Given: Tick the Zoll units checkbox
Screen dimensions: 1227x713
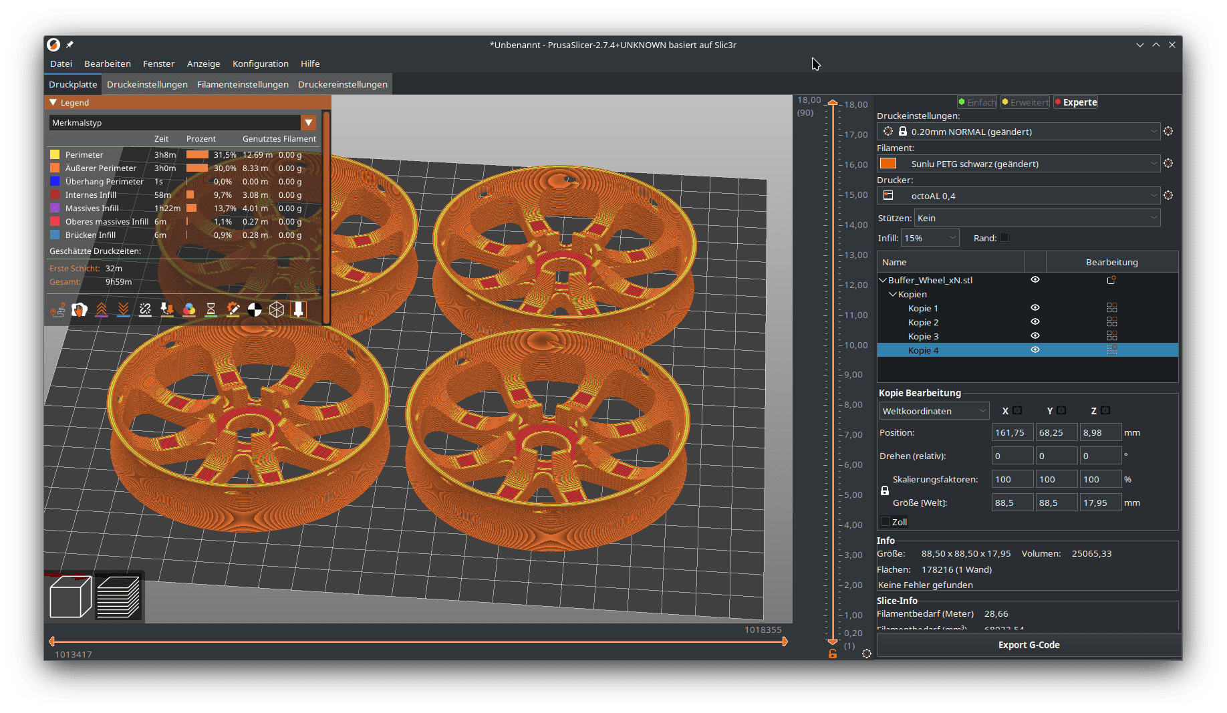Looking at the screenshot, I should (x=885, y=522).
